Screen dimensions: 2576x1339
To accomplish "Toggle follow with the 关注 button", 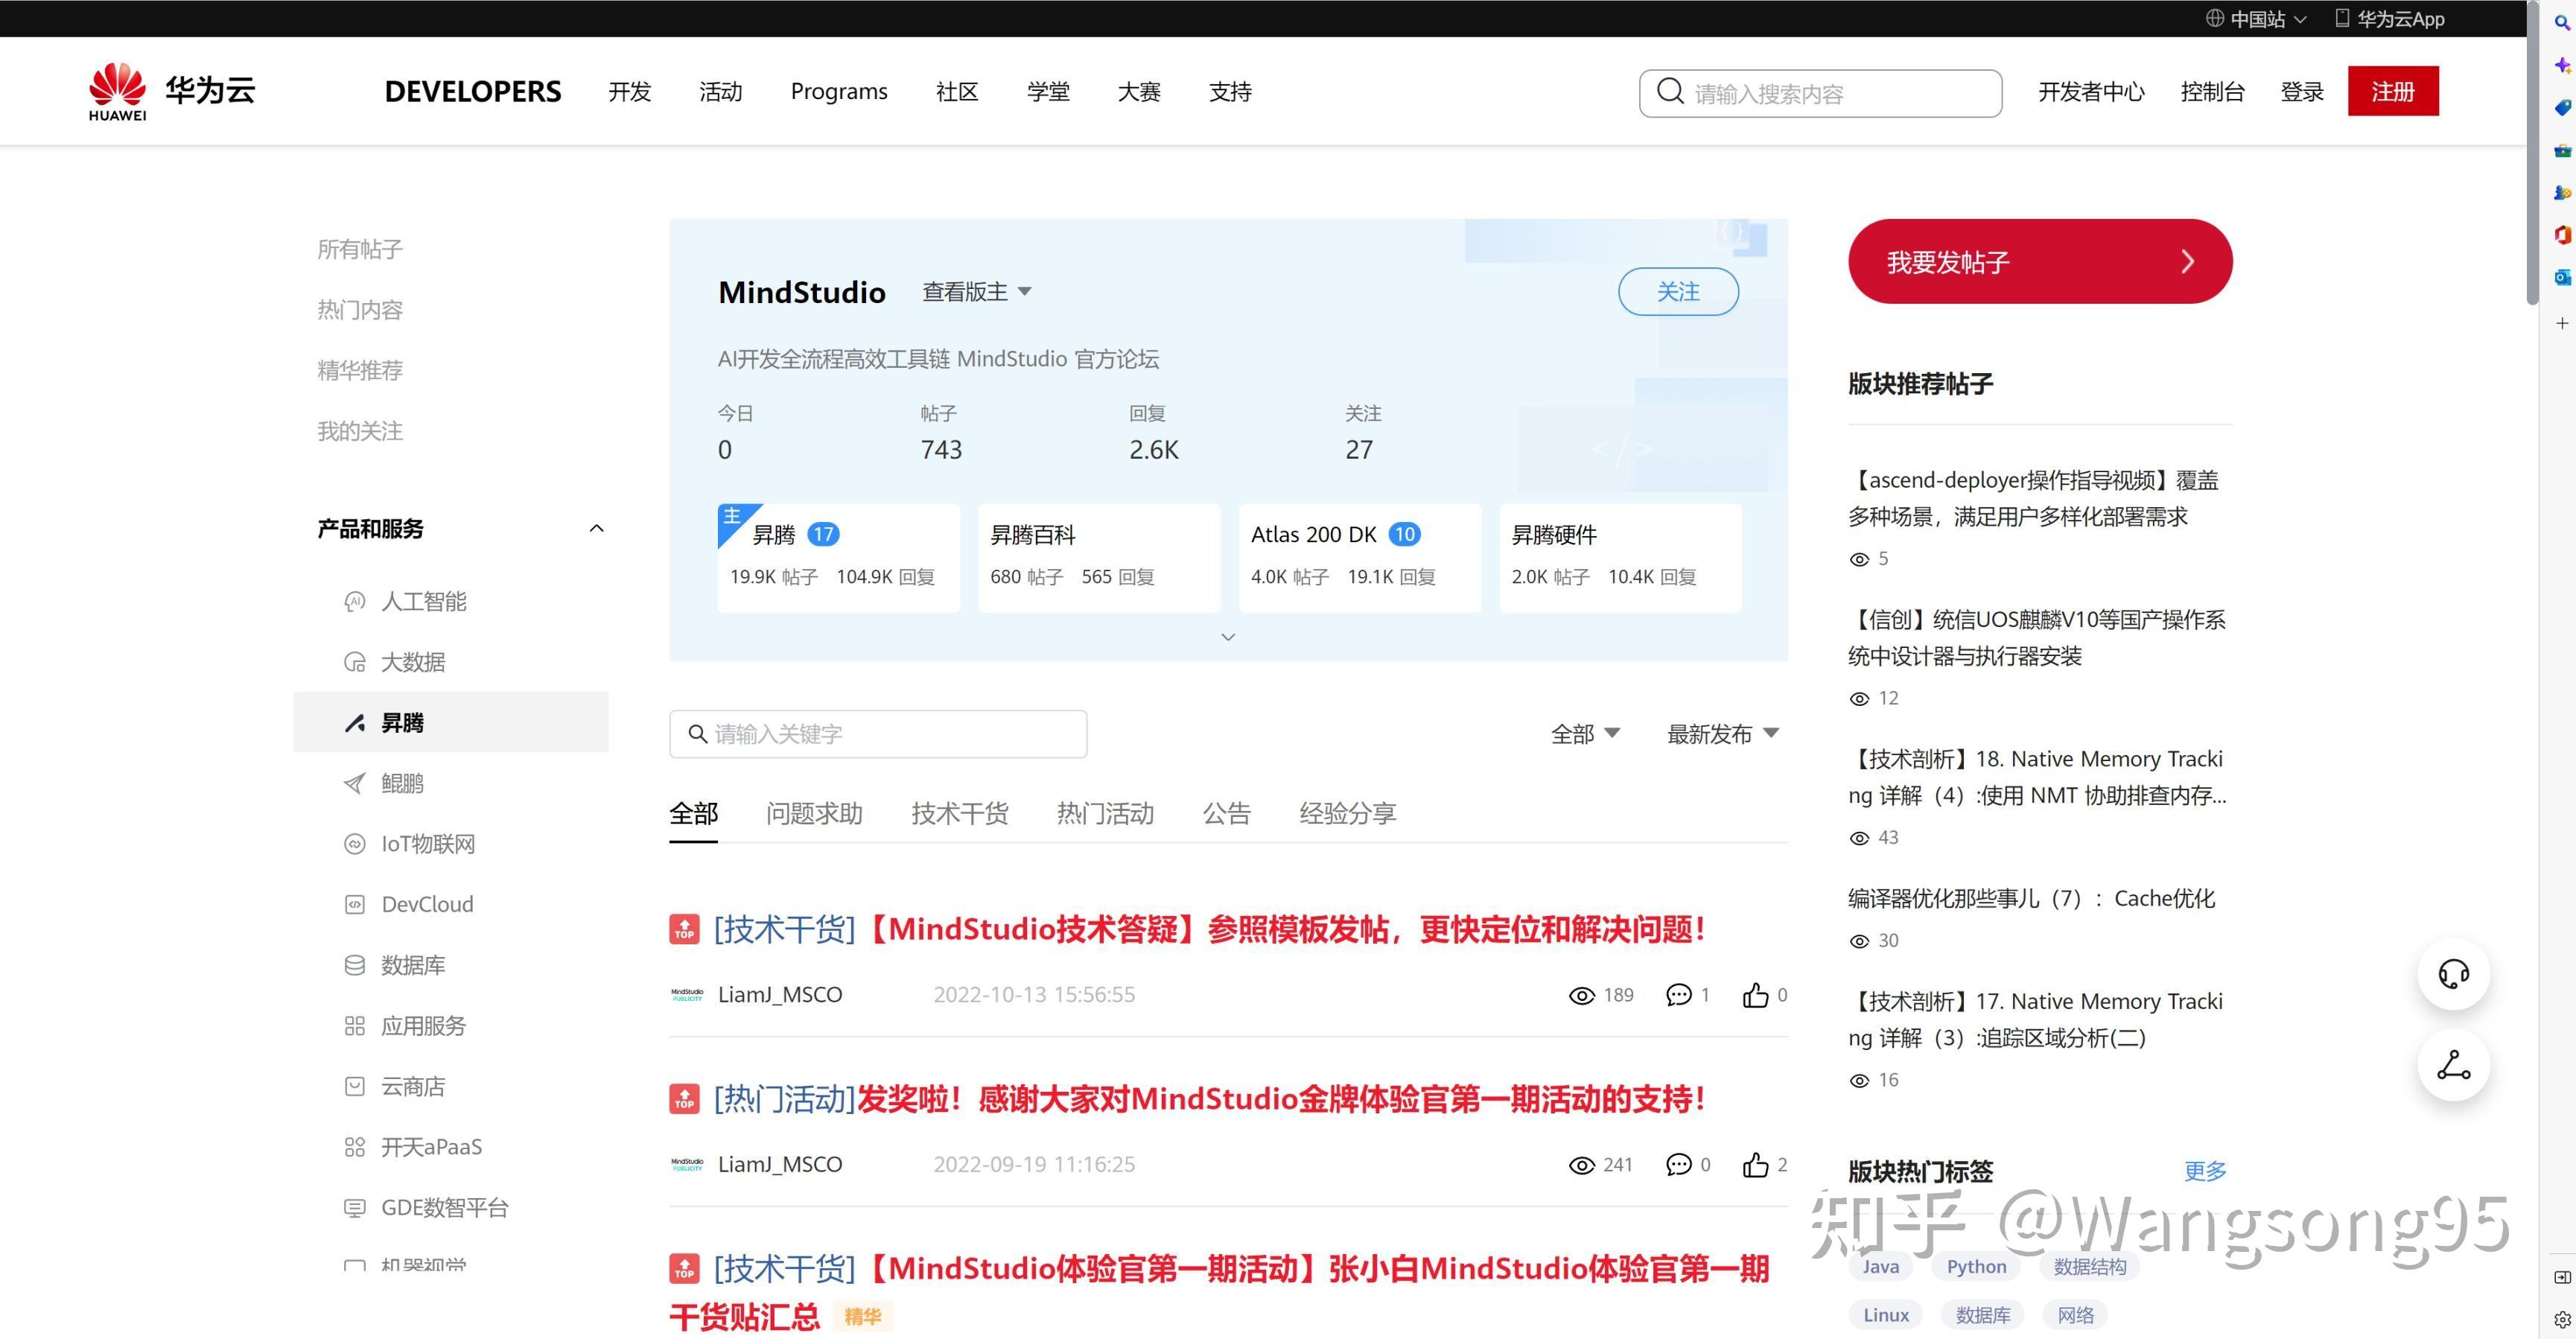I will tap(1678, 291).
